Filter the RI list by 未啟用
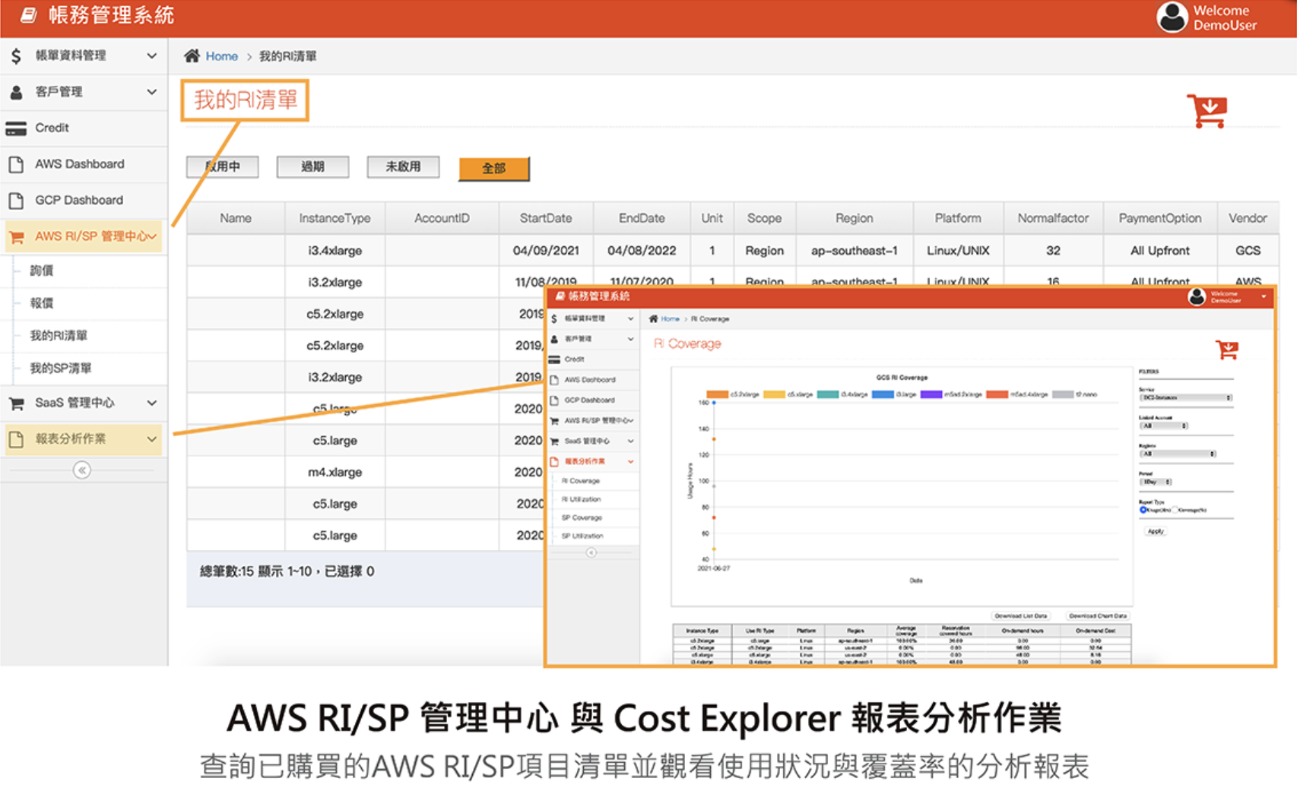1297x810 pixels. (x=403, y=167)
